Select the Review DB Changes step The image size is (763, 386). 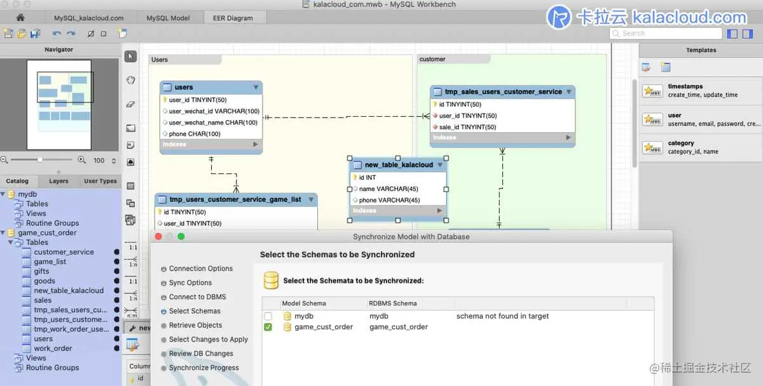[201, 354]
